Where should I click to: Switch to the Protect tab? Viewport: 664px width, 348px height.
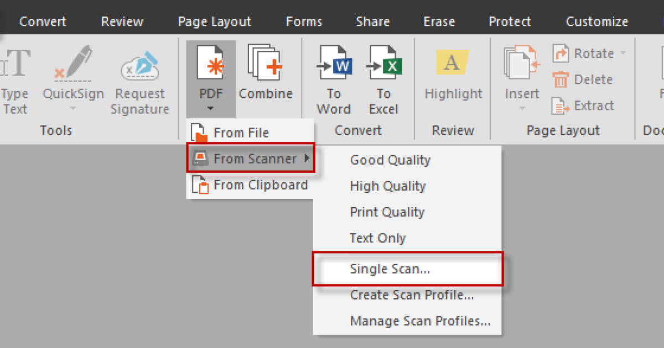[x=510, y=22]
